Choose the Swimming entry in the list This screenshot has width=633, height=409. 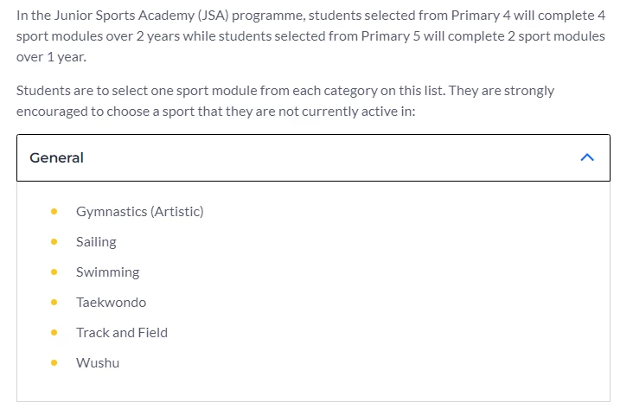(108, 272)
